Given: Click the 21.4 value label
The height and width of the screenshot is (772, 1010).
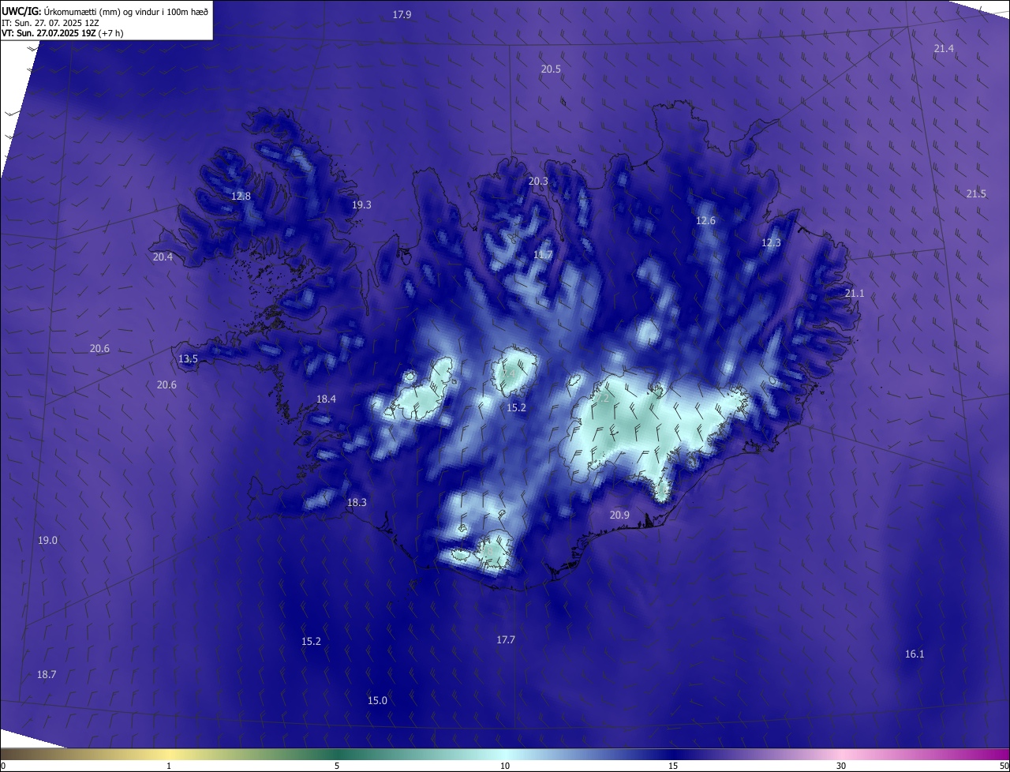Looking at the screenshot, I should (x=944, y=49).
